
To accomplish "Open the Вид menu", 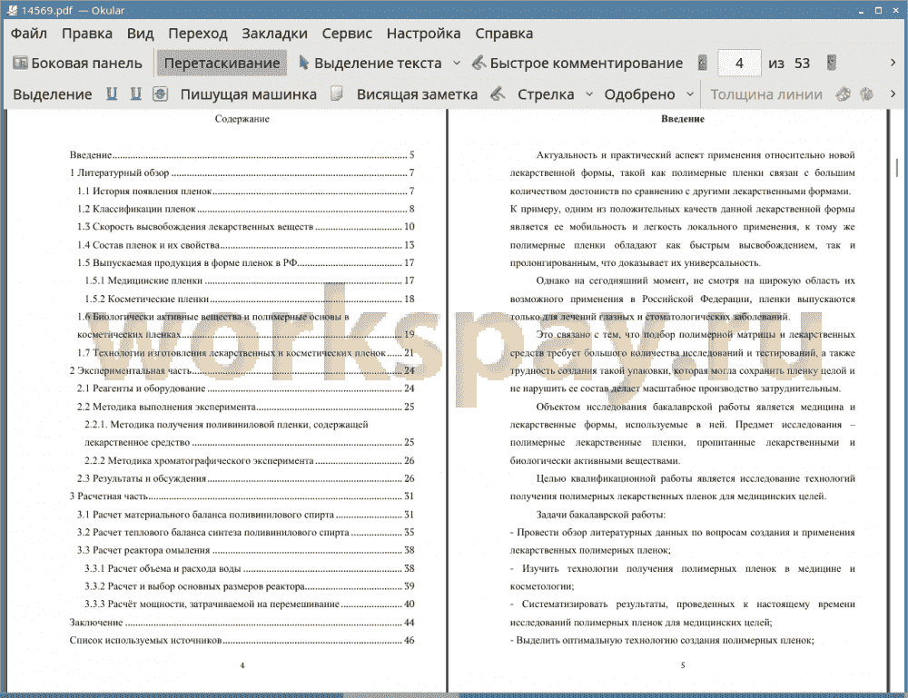I will [x=140, y=34].
